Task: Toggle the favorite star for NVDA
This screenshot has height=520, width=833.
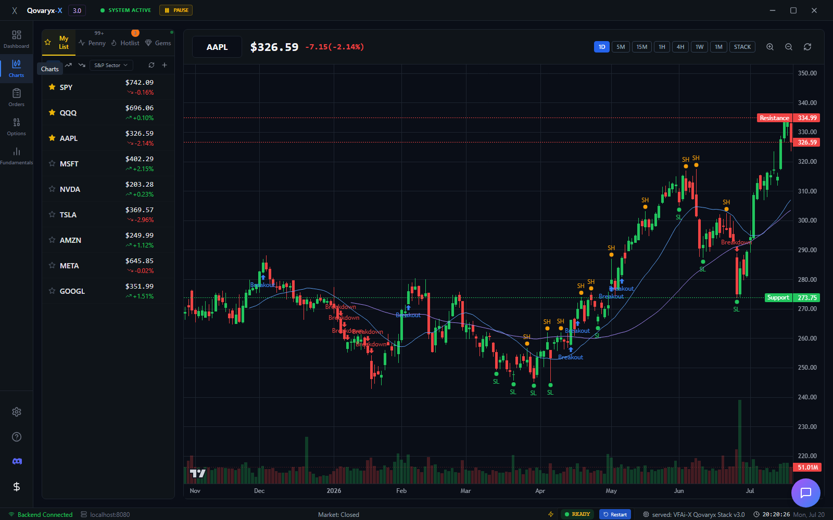Action: (52, 189)
